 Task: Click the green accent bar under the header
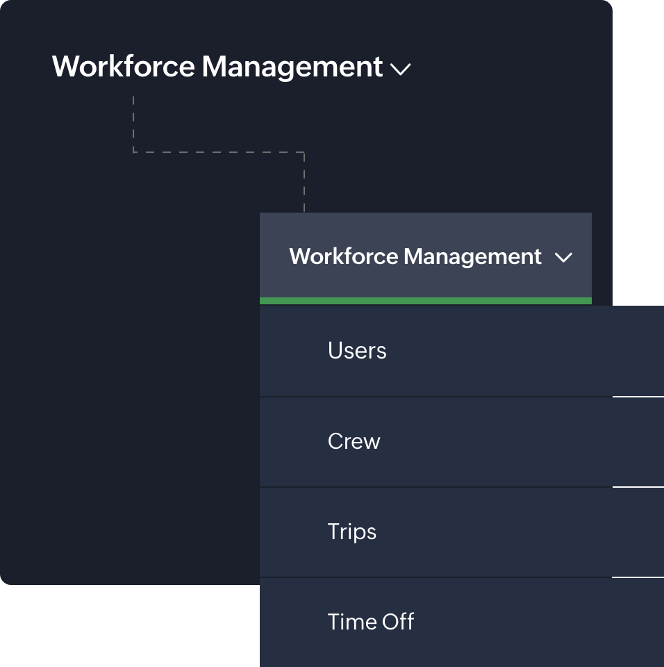point(425,299)
